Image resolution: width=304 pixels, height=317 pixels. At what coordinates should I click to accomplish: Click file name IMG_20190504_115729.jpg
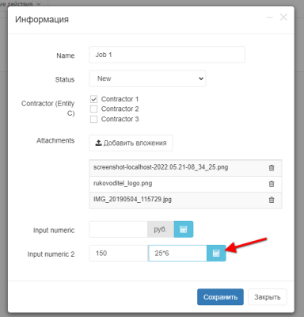[132, 199]
